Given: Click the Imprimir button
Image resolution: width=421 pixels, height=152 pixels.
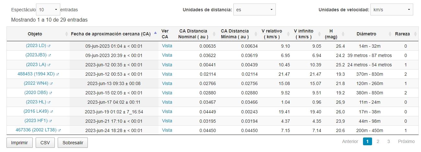Looking at the screenshot, I should coord(19,143).
